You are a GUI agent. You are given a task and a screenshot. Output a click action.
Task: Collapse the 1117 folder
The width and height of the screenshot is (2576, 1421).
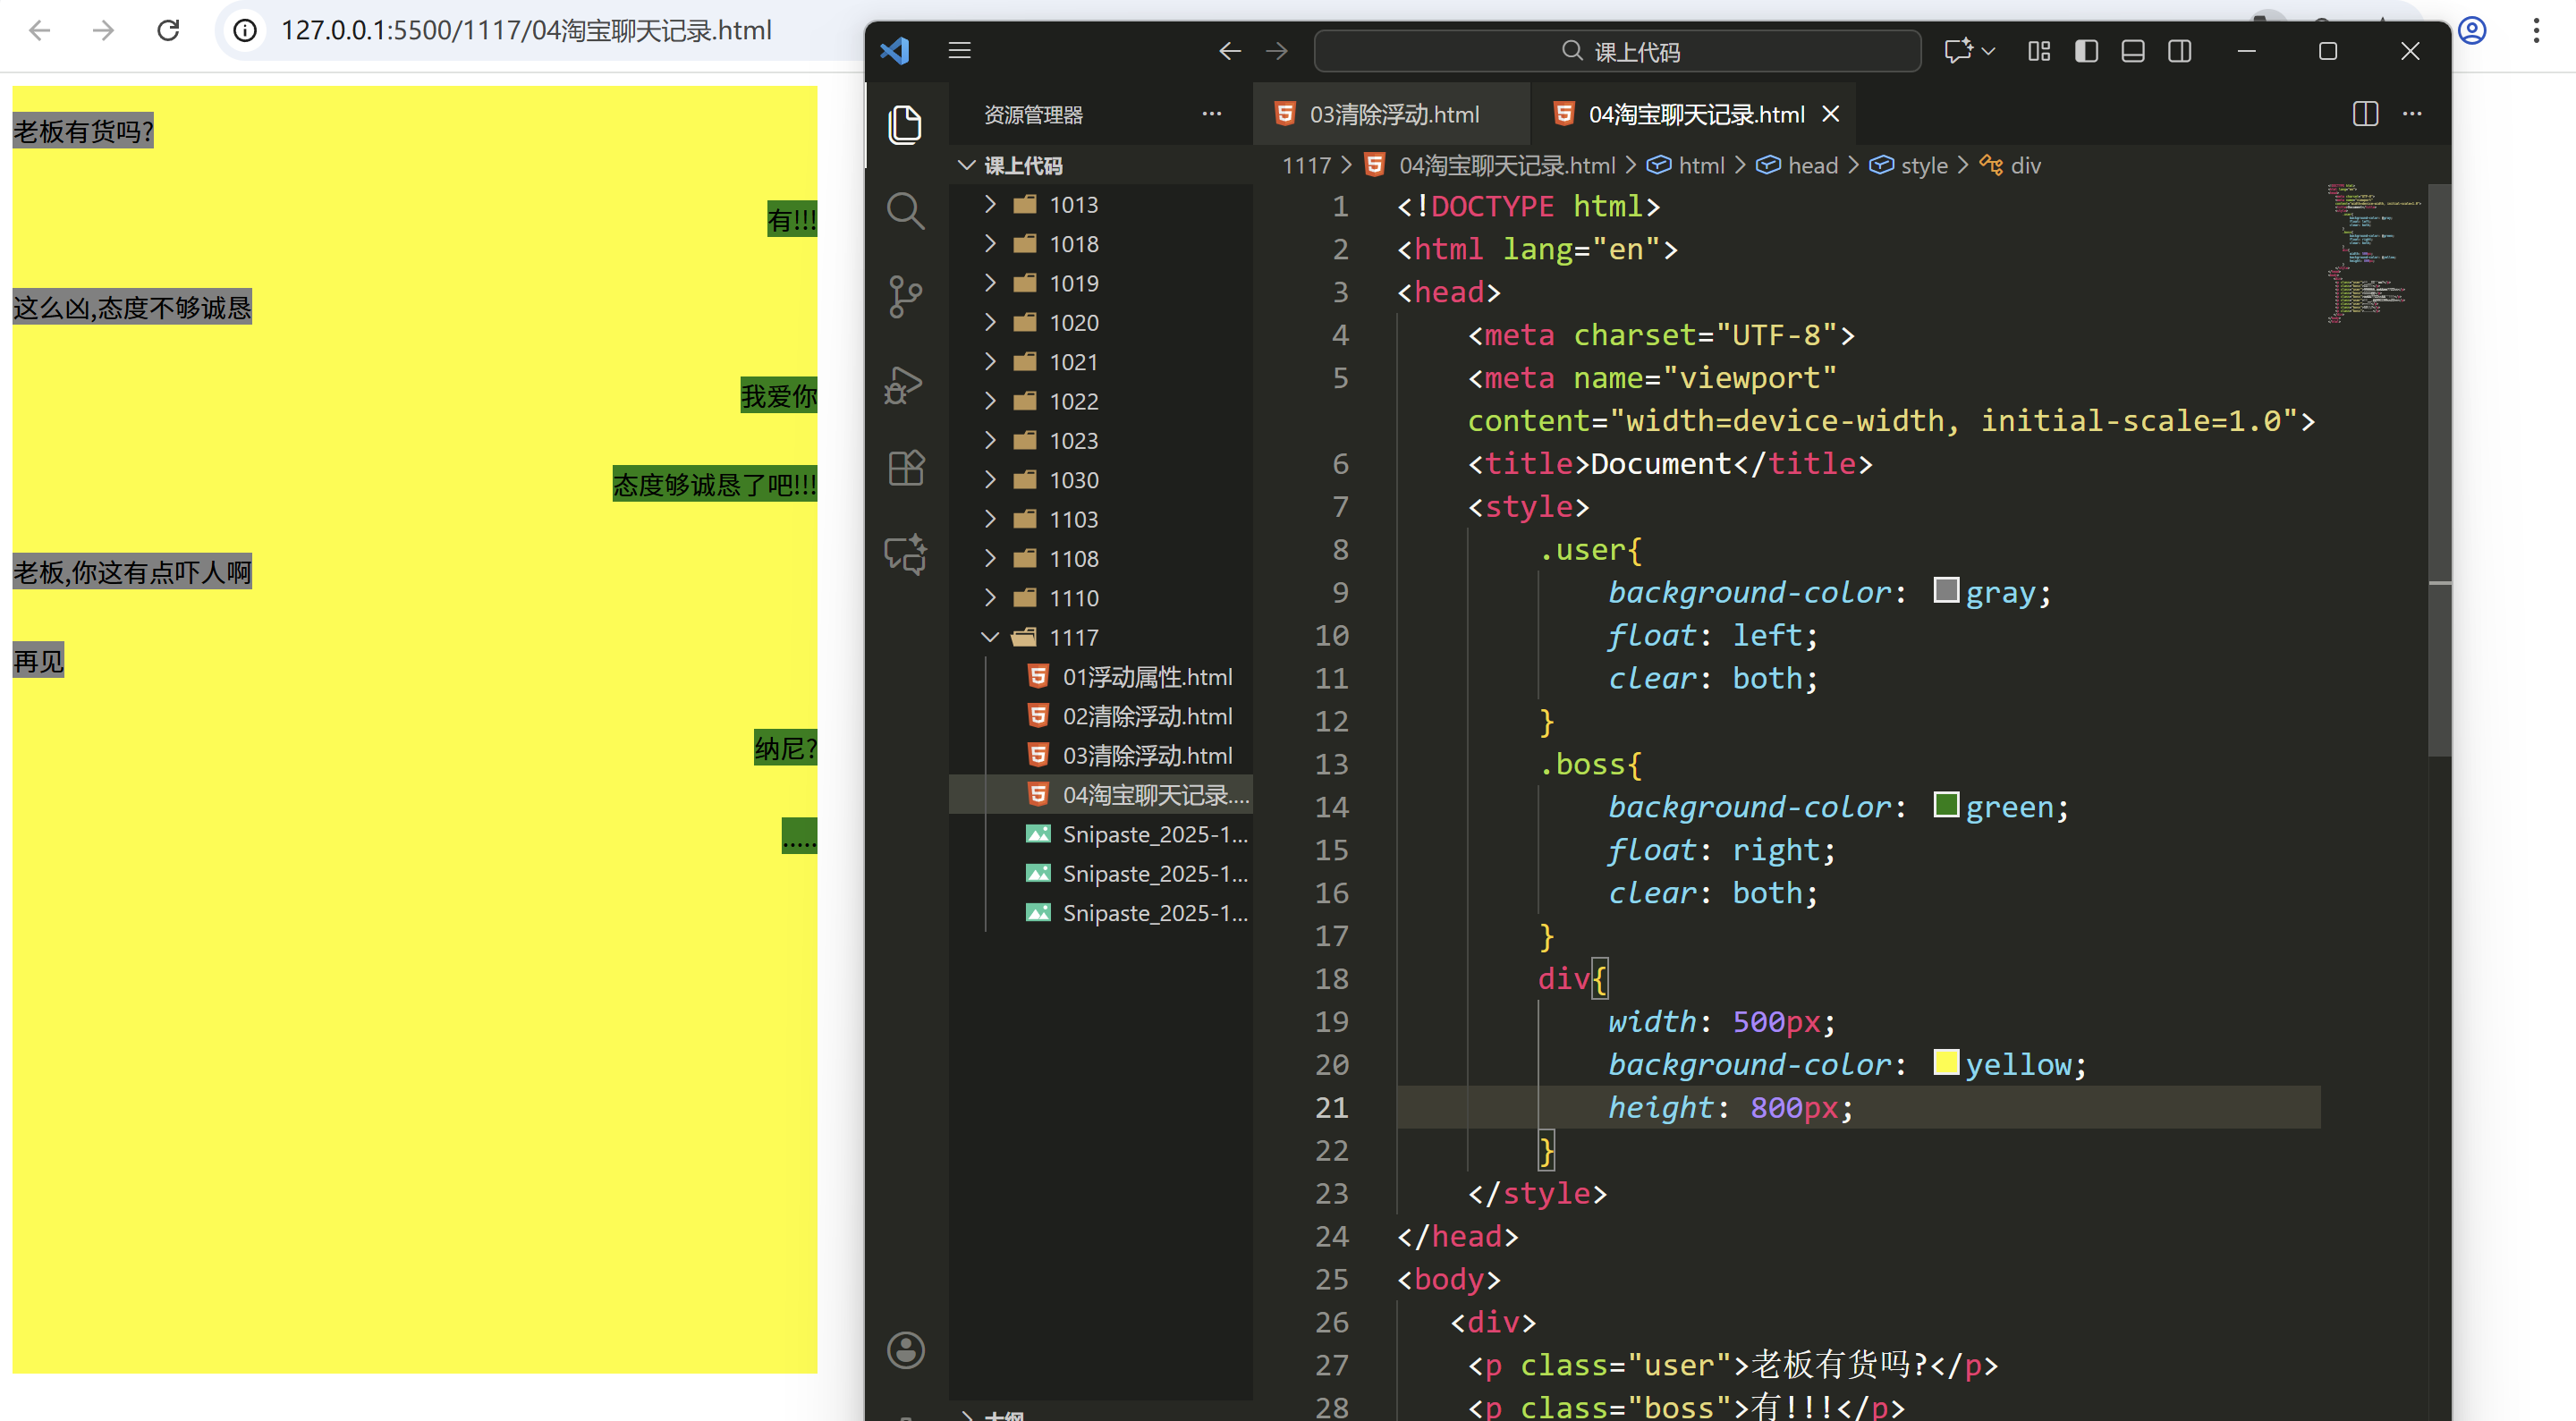click(x=1073, y=637)
